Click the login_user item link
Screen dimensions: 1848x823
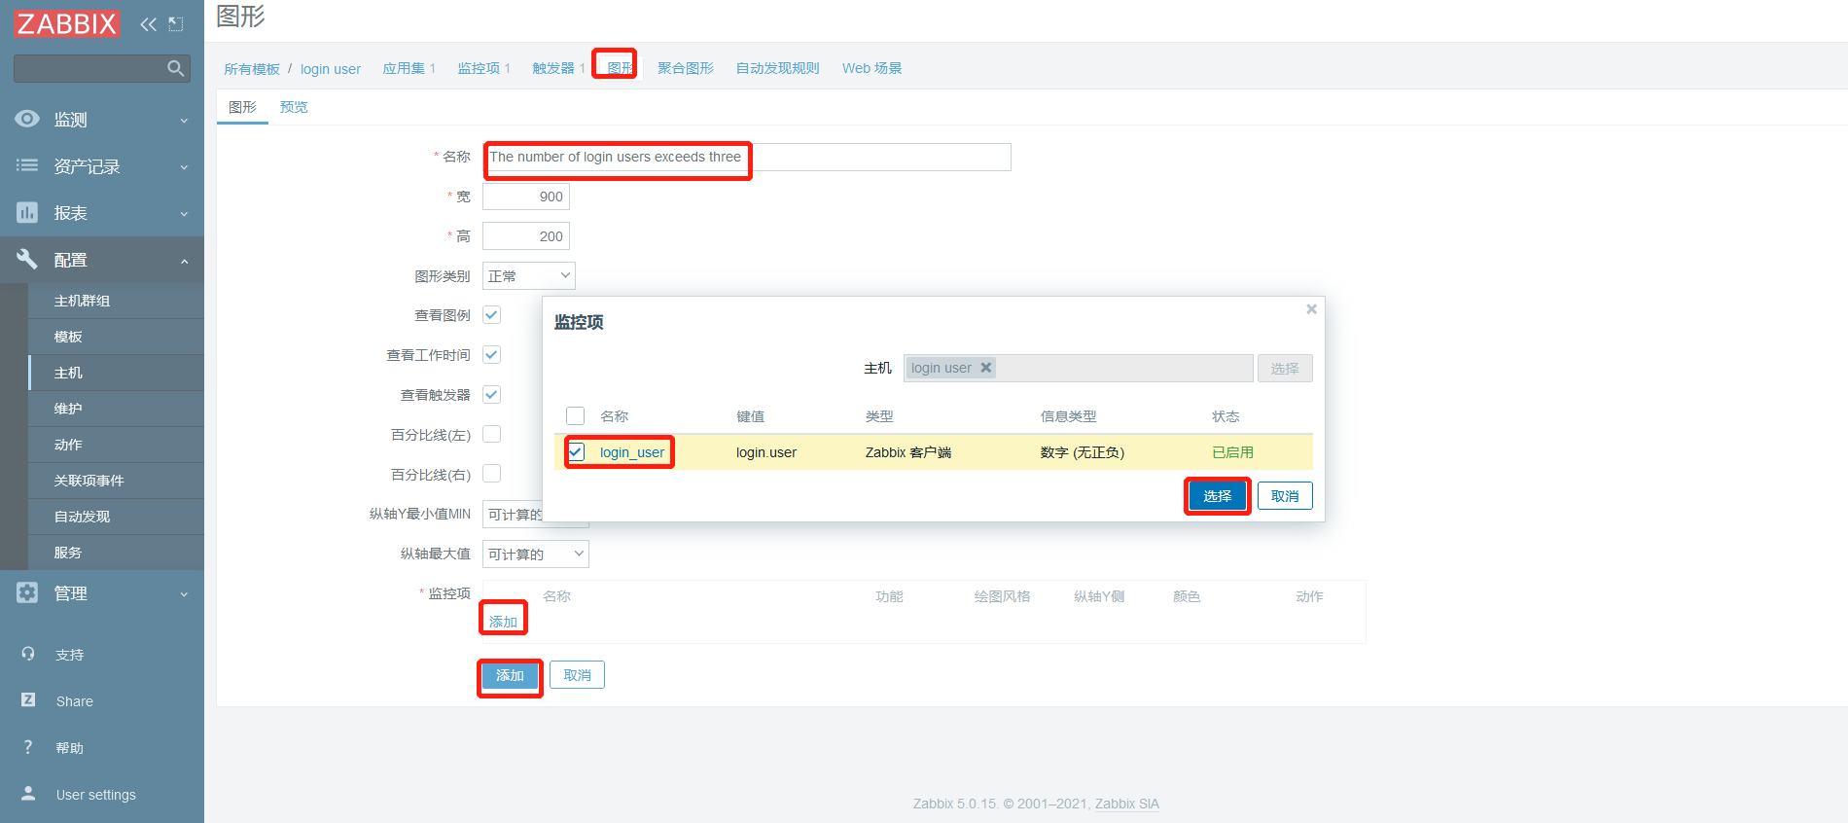pos(632,452)
